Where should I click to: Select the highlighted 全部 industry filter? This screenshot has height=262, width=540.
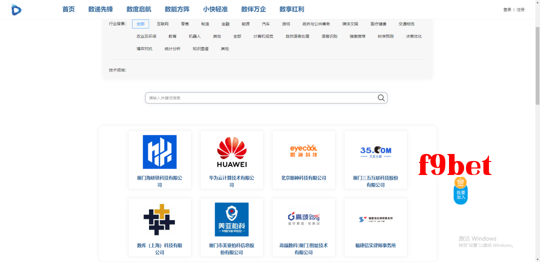pyautogui.click(x=140, y=24)
